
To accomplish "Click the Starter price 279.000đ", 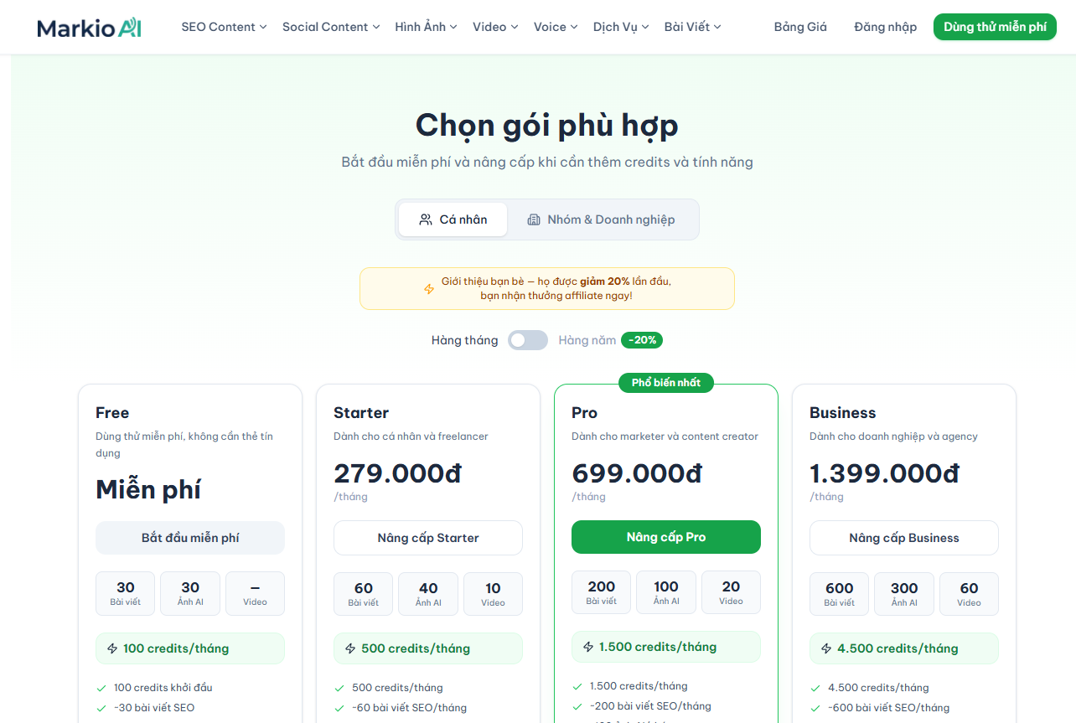I will click(397, 473).
